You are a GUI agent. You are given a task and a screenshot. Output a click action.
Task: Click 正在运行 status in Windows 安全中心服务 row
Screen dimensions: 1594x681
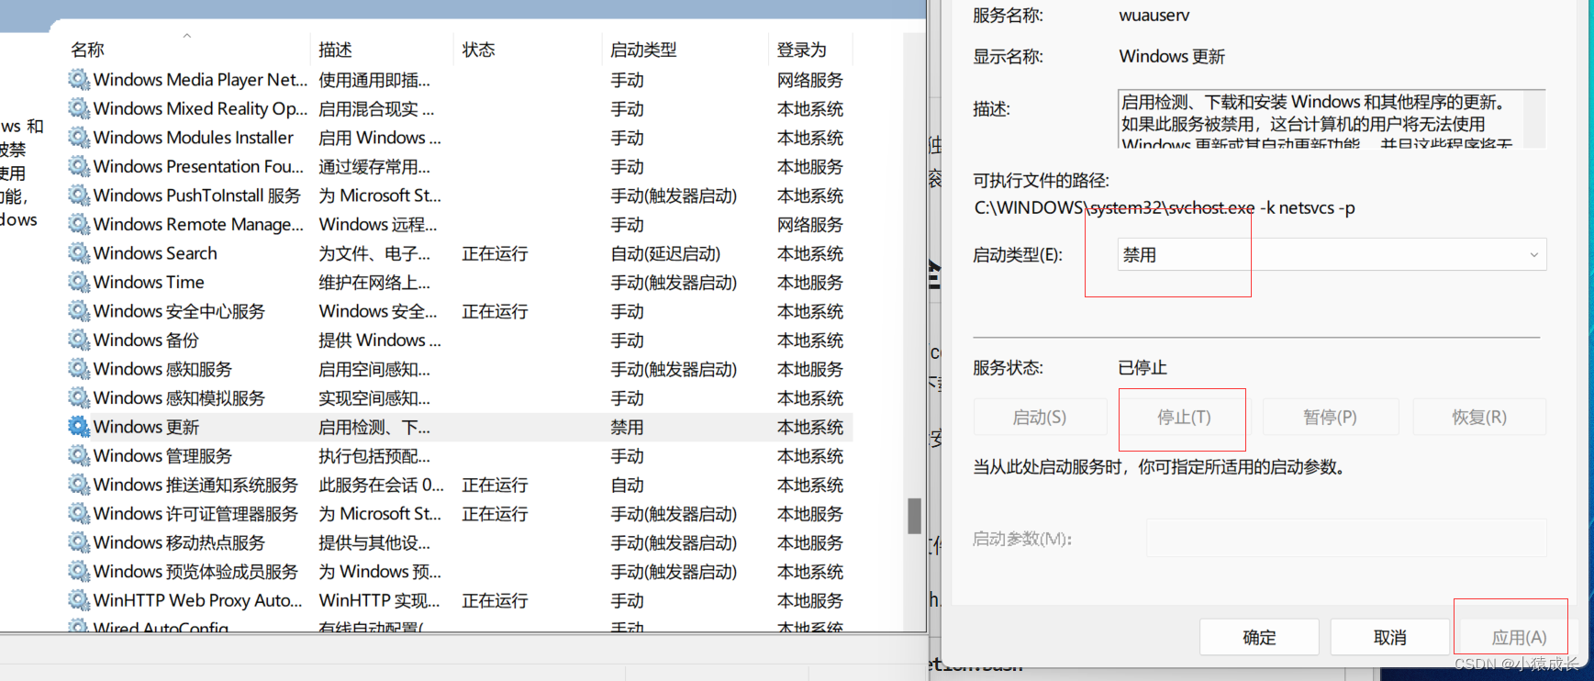[495, 311]
